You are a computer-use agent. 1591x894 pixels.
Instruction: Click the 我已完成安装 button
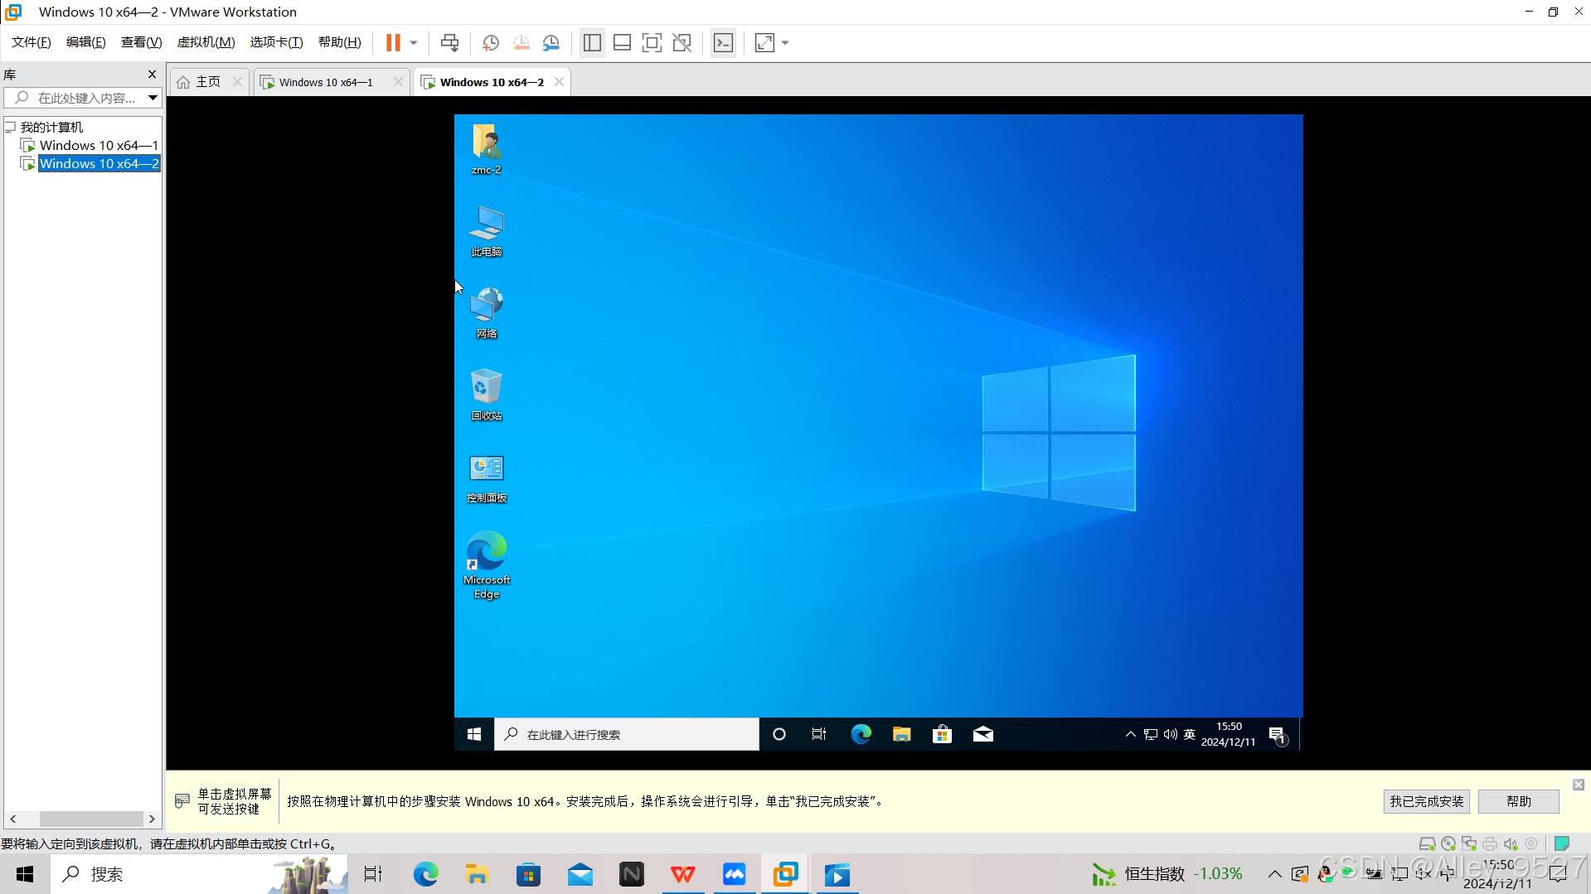[1426, 801]
